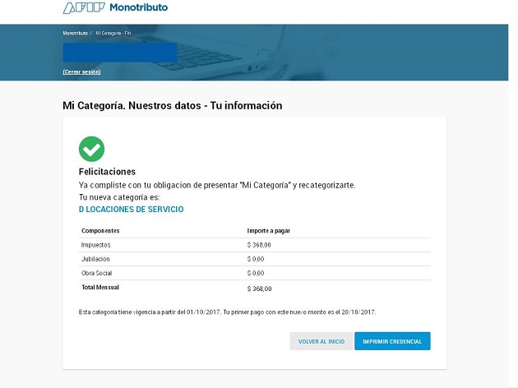Click the Cerrar sesión link
The image size is (518, 388).
pyautogui.click(x=81, y=72)
